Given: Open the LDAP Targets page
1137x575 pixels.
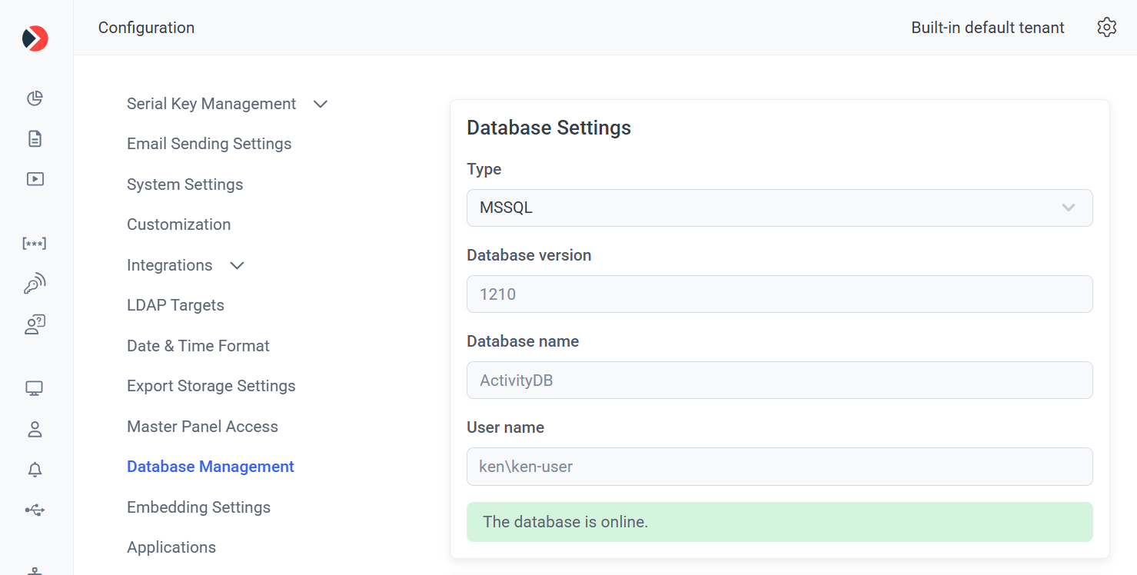Looking at the screenshot, I should coord(175,305).
